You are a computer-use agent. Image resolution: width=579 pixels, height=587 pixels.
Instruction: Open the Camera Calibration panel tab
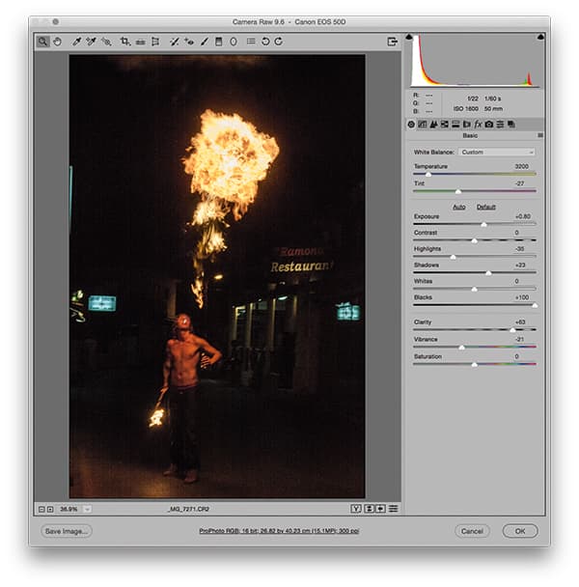click(489, 125)
